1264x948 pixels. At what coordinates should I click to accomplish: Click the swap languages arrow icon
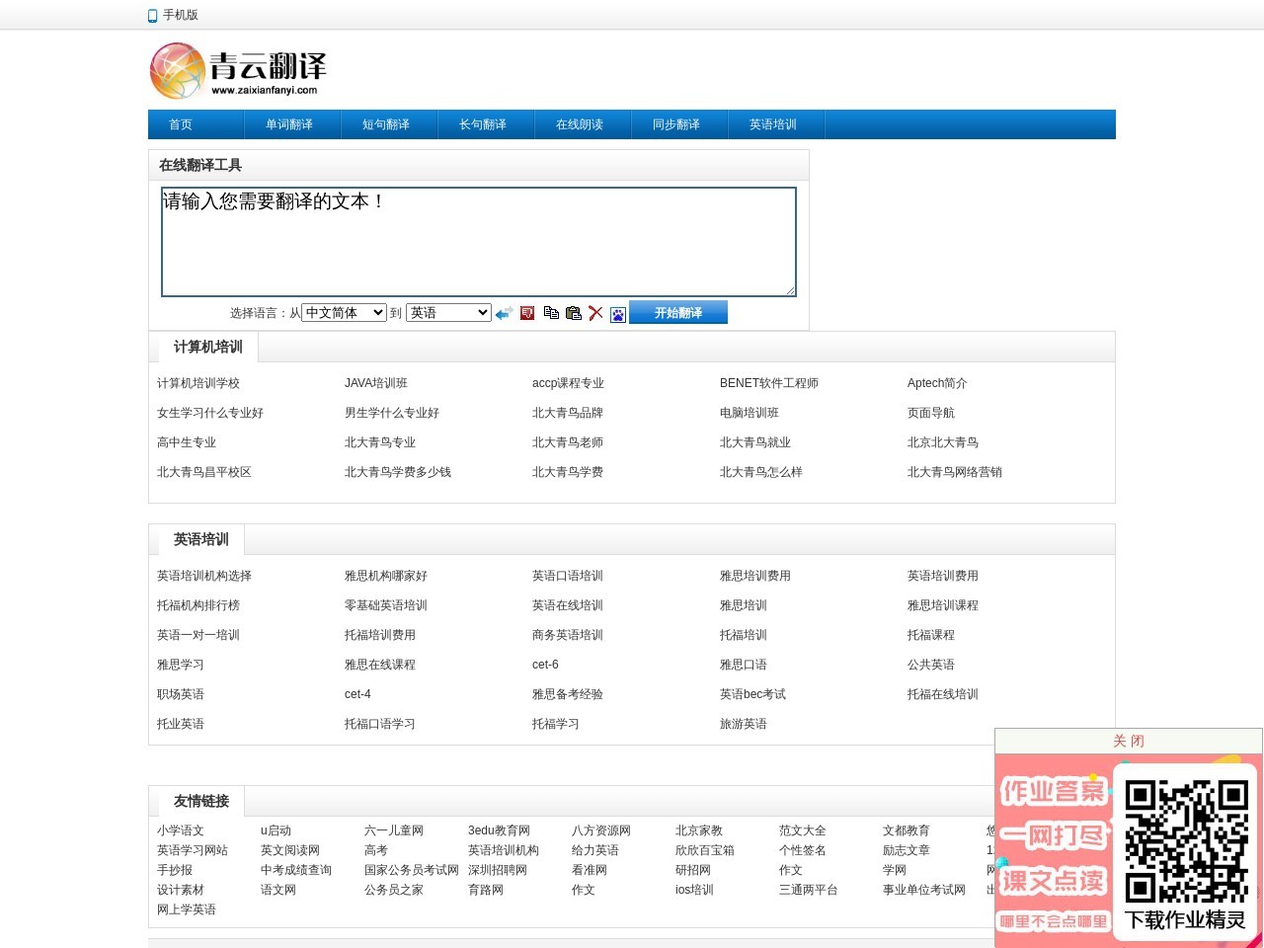pyautogui.click(x=505, y=312)
